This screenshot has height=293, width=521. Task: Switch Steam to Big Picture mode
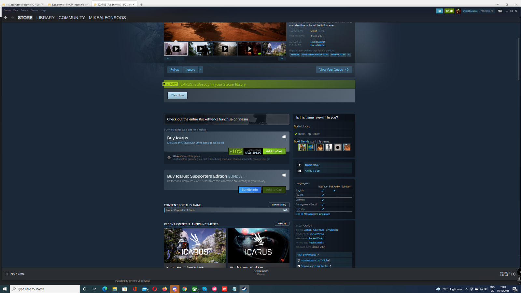point(500,11)
